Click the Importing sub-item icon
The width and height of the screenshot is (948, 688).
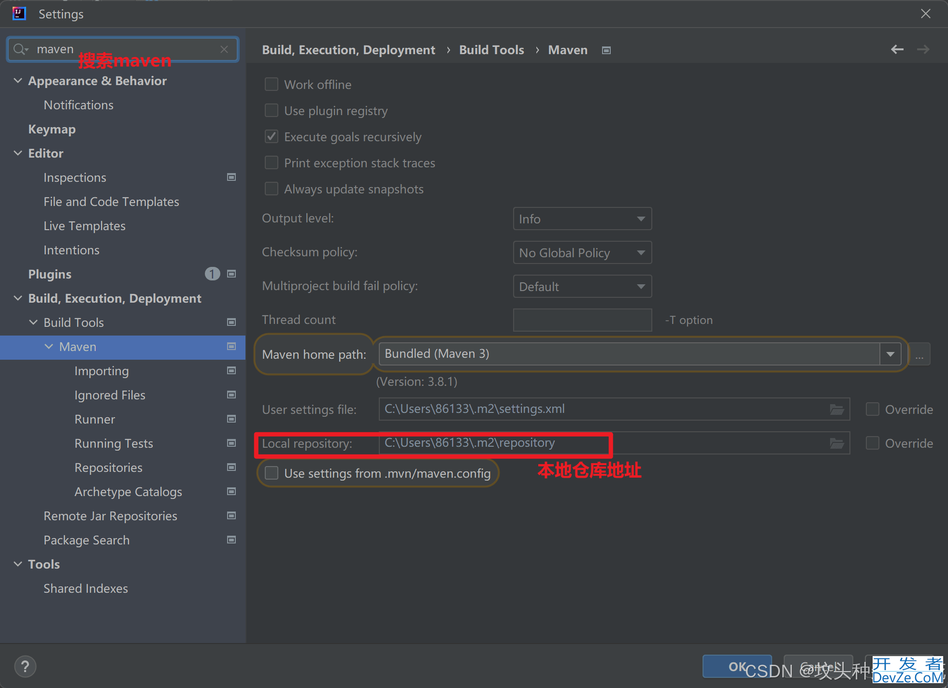pyautogui.click(x=231, y=370)
